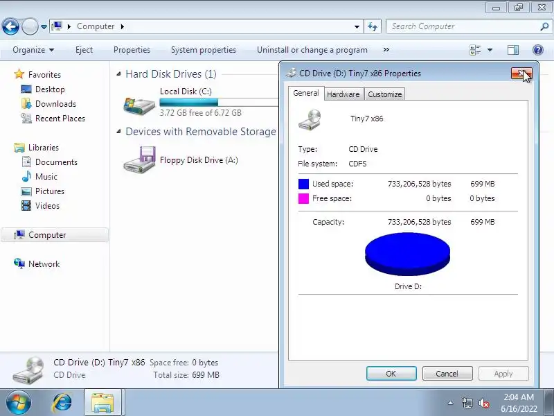Open System properties
Image resolution: width=554 pixels, height=416 pixels.
(204, 50)
